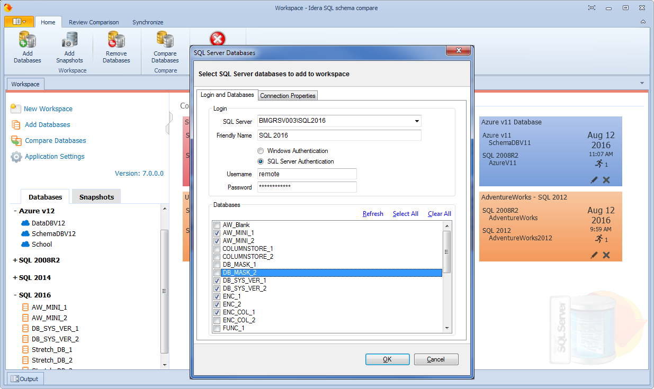This screenshot has width=654, height=389.
Task: Switch to the Review Comparison ribbon tab
Action: click(x=94, y=22)
